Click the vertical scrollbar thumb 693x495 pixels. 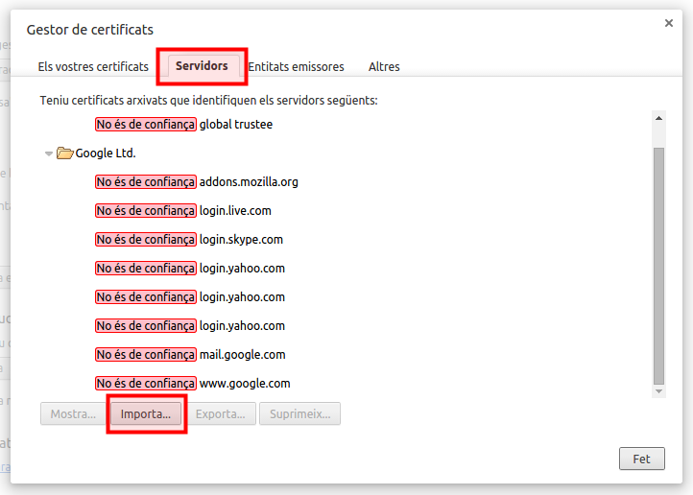(658, 264)
